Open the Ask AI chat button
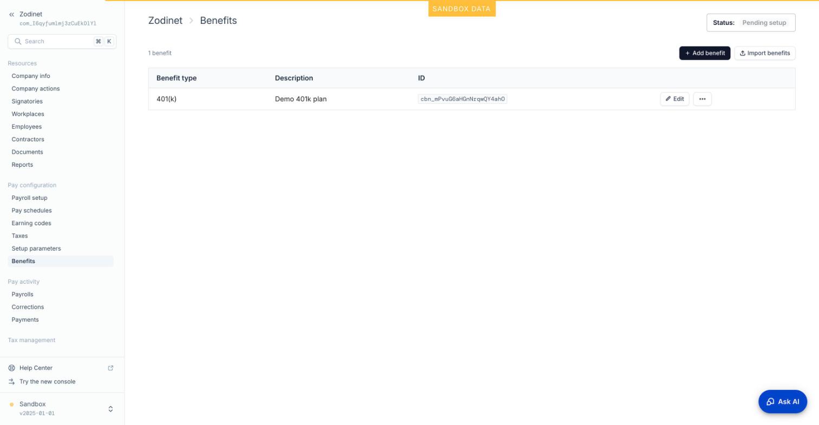Screen dimensions: 819x425 click(x=783, y=402)
